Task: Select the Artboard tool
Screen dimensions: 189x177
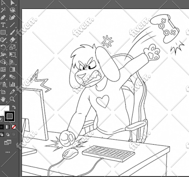Action: (3, 92)
